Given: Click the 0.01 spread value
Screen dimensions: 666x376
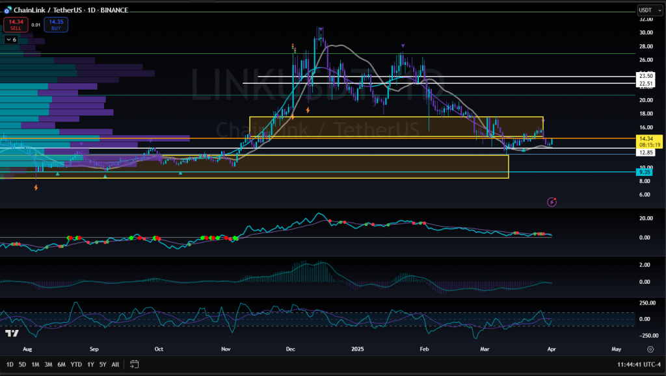Looking at the screenshot, I should click(x=36, y=25).
